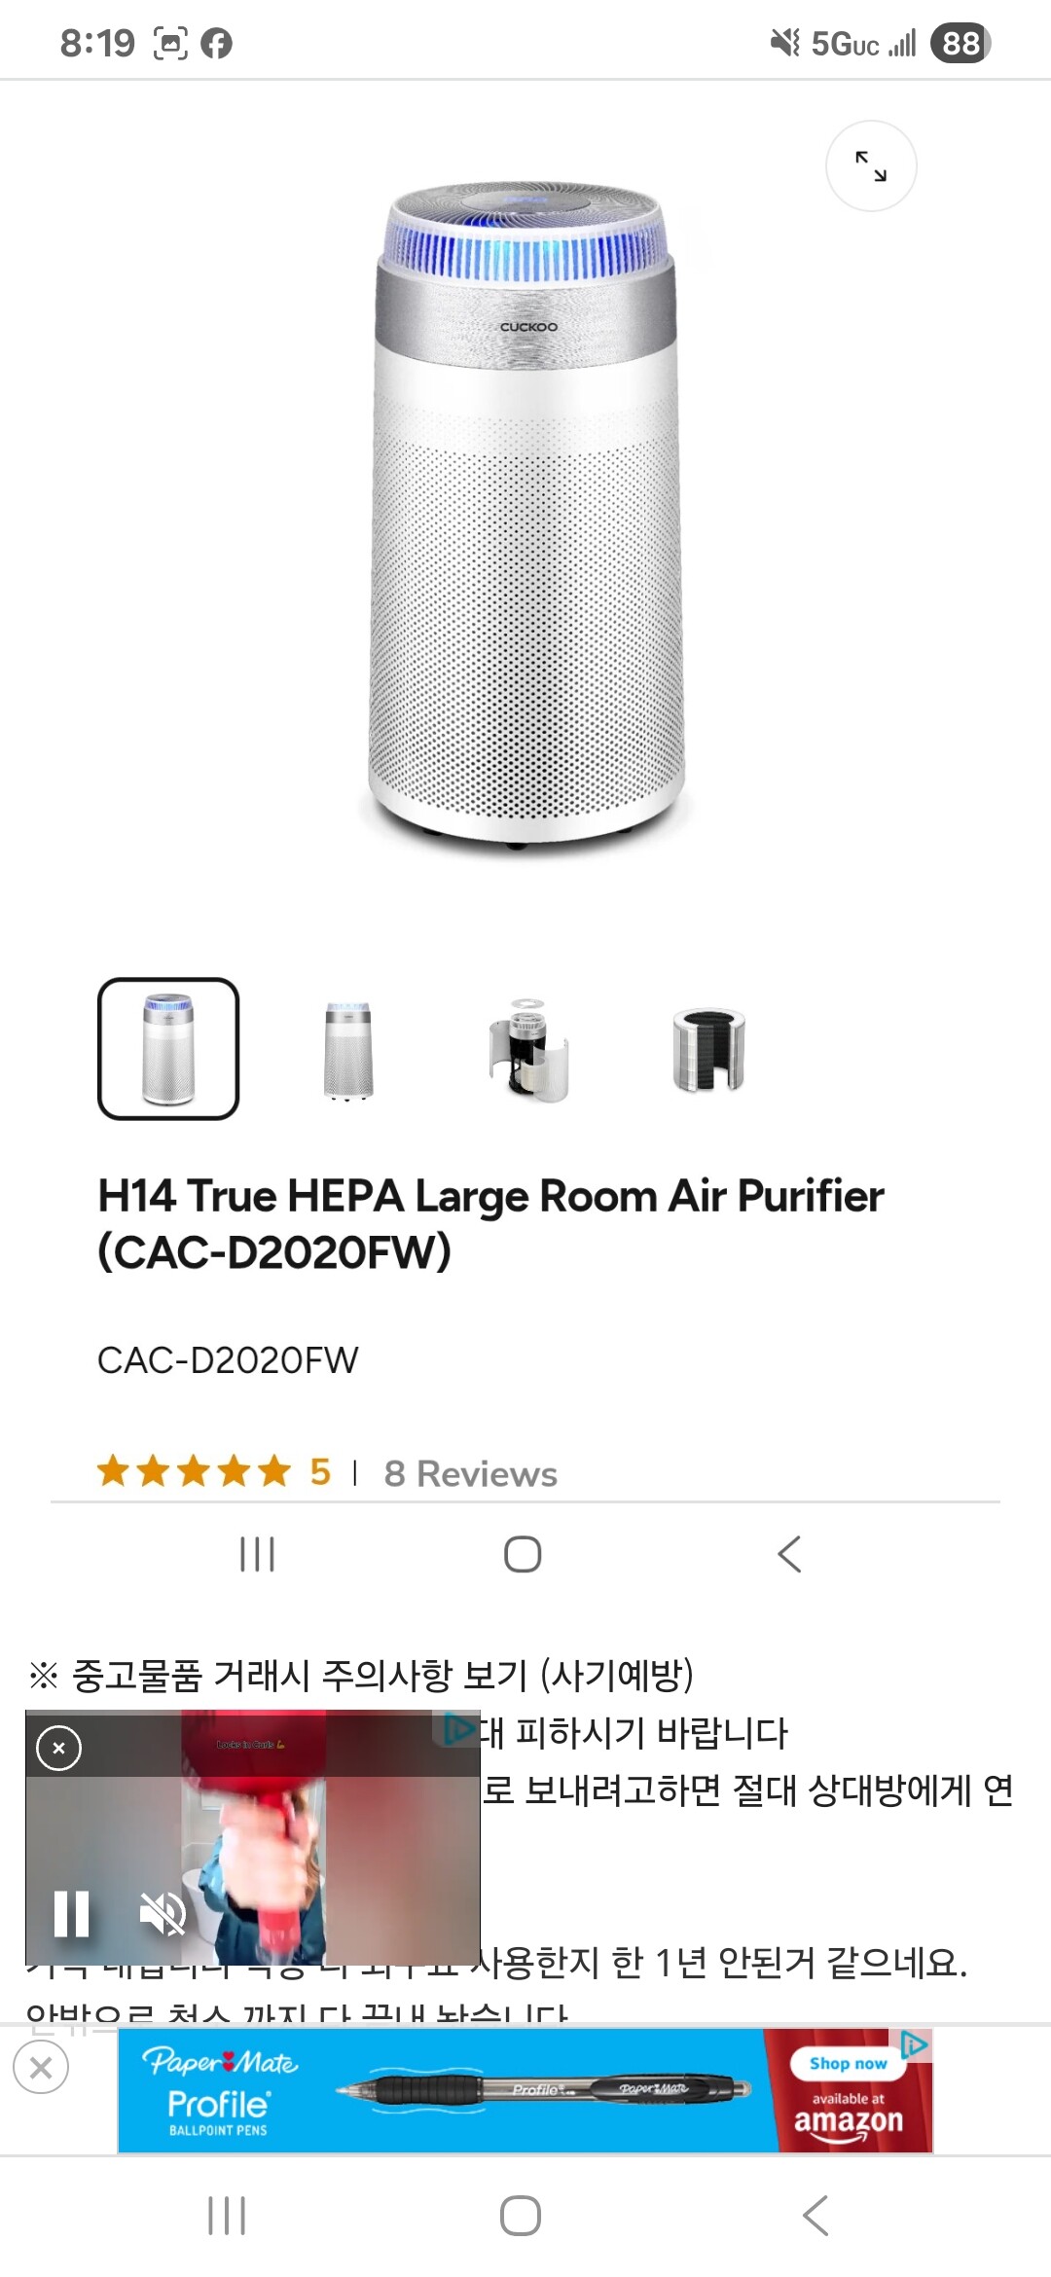The height and width of the screenshot is (2277, 1051).
Task: Open AdChoices icon on video ad
Action: pyautogui.click(x=456, y=1727)
